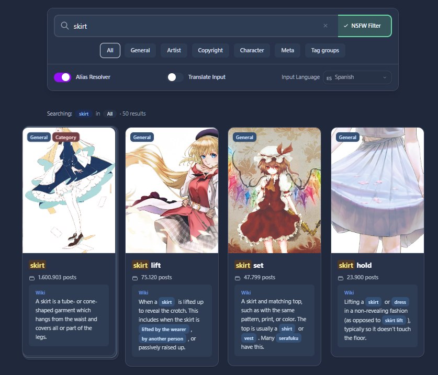This screenshot has height=375, width=438.
Task: Click the posts icon beside 75.120 posts
Action: tap(135, 278)
